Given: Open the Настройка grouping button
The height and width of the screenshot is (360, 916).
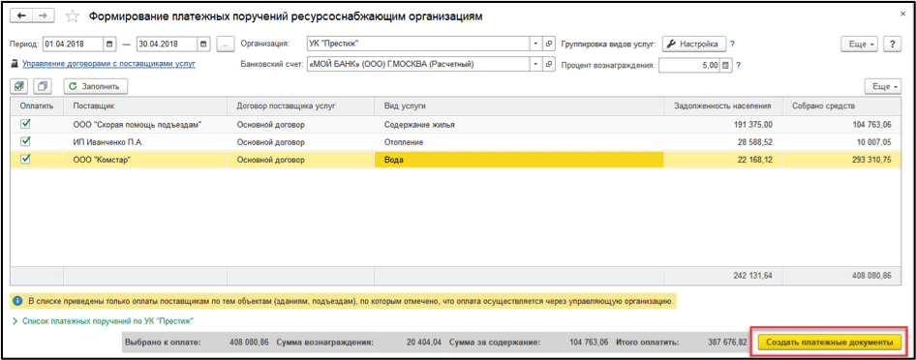Looking at the screenshot, I should [x=693, y=44].
